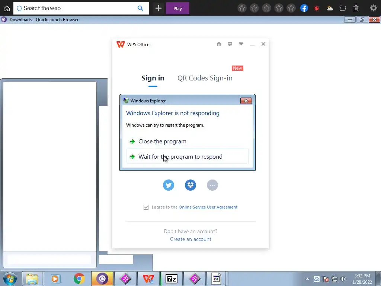Show hidden system tray icons arrow
This screenshot has height=286, width=381.
point(307,279)
